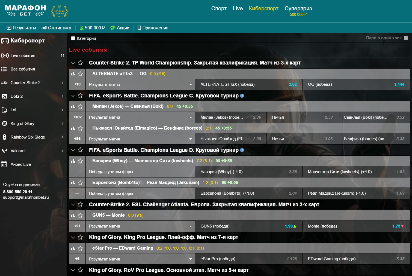Screen dimensions: 412x276
Task: Go to Live tab
Action: 238,8
